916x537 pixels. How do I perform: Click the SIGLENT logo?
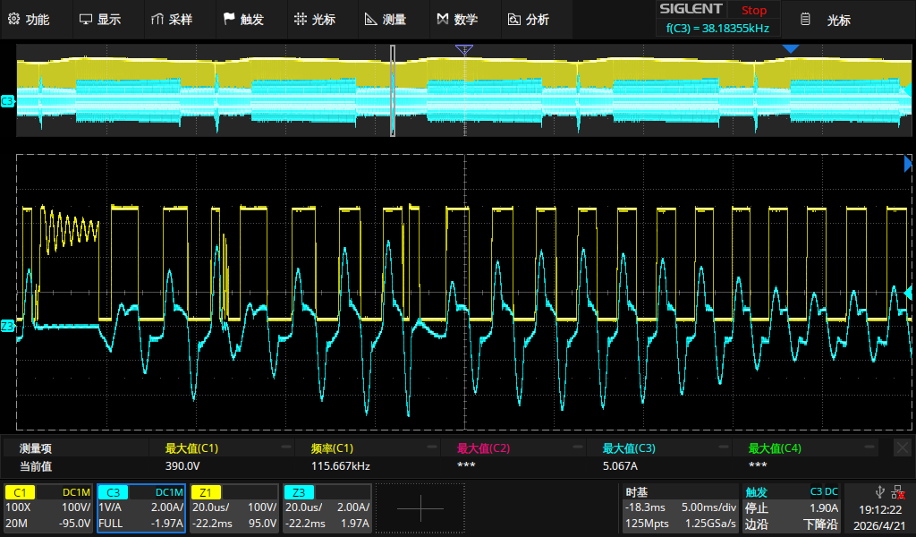point(691,9)
